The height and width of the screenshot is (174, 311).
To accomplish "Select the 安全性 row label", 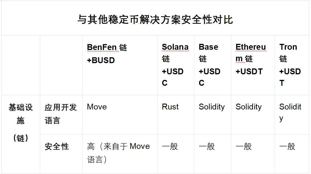I will click(57, 147).
